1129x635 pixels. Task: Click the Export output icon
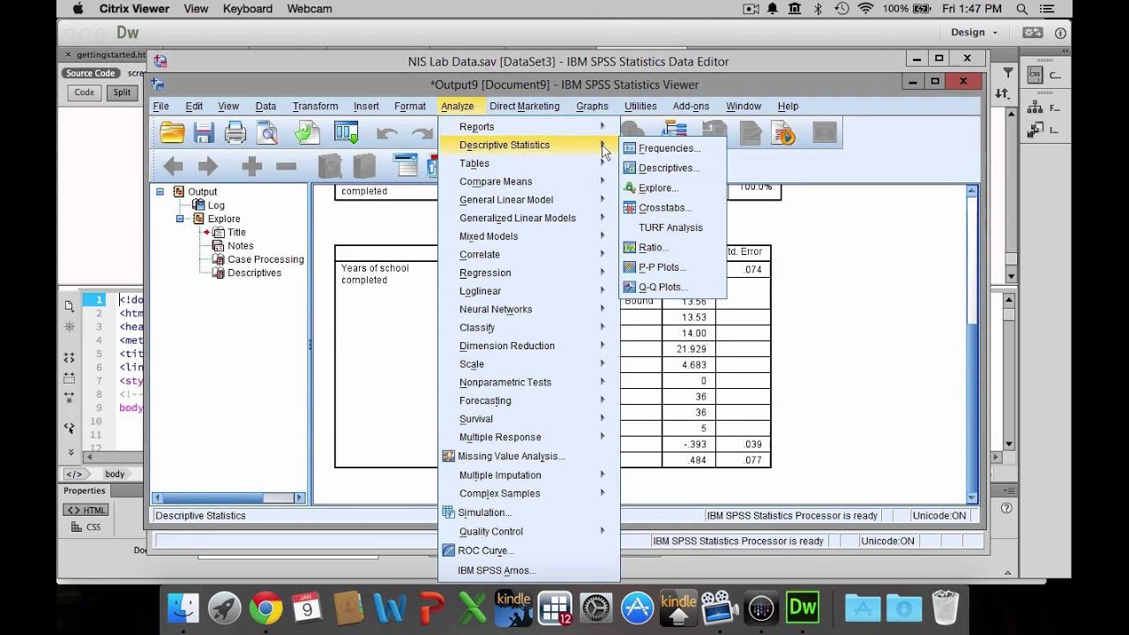click(x=306, y=133)
